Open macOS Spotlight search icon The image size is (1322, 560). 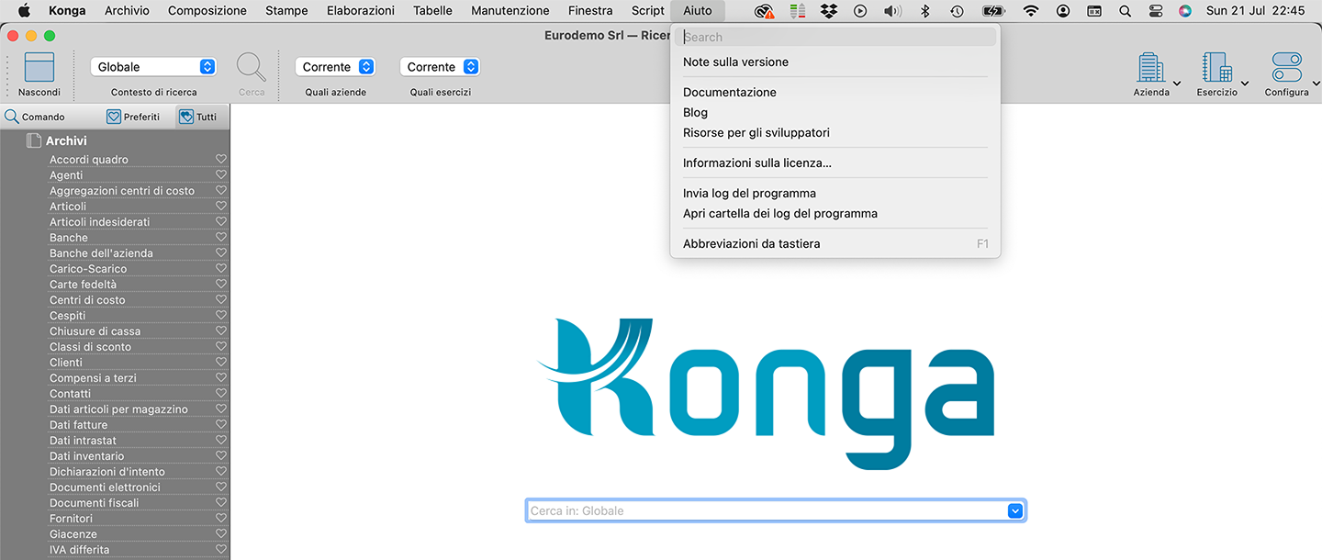coord(1125,11)
